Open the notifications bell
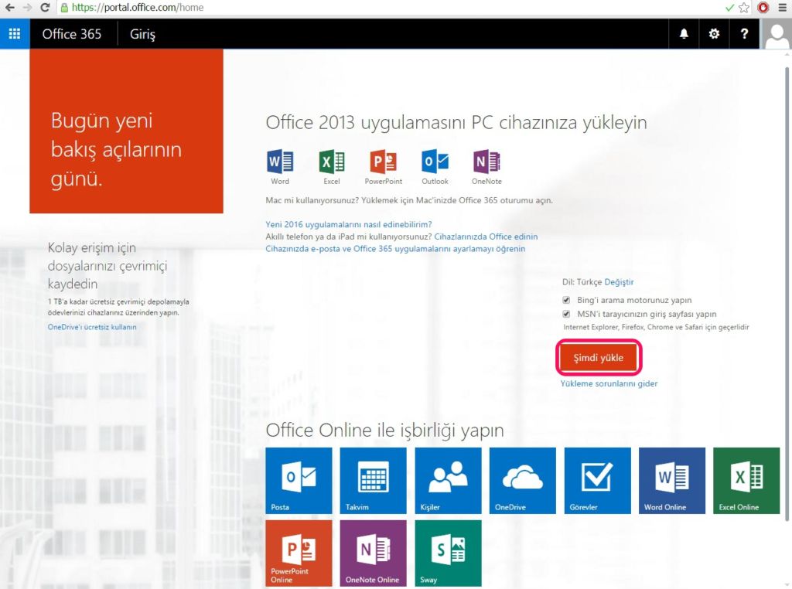 [684, 34]
